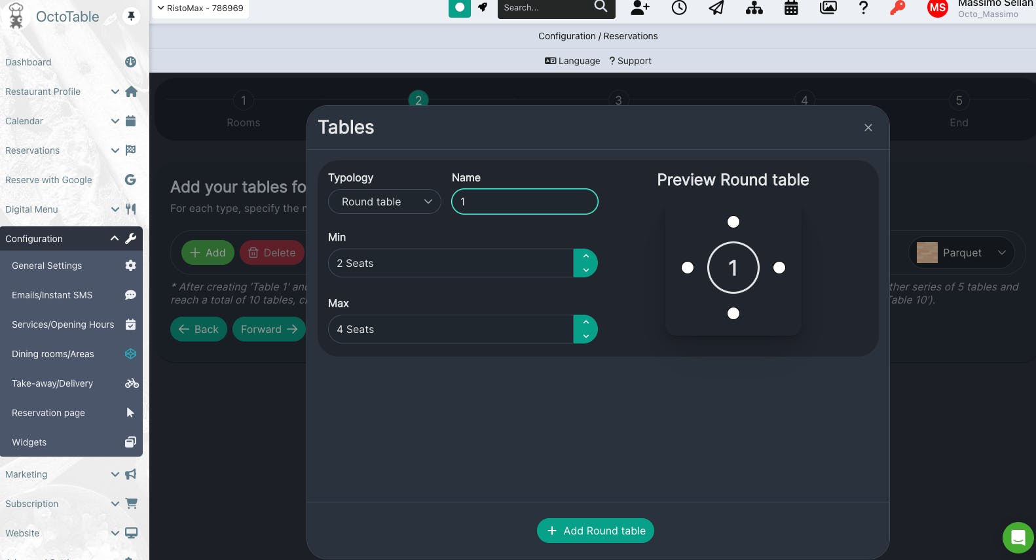Open the chat support bubble
The image size is (1036, 560).
[1018, 537]
